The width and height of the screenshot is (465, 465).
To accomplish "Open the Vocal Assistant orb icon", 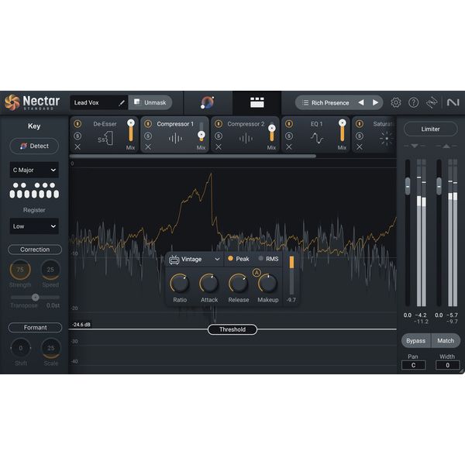I will (x=207, y=102).
